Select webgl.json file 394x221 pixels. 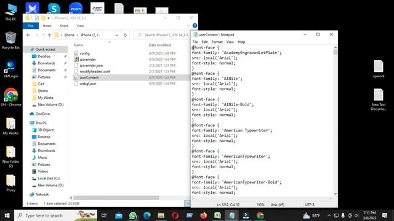click(x=87, y=83)
